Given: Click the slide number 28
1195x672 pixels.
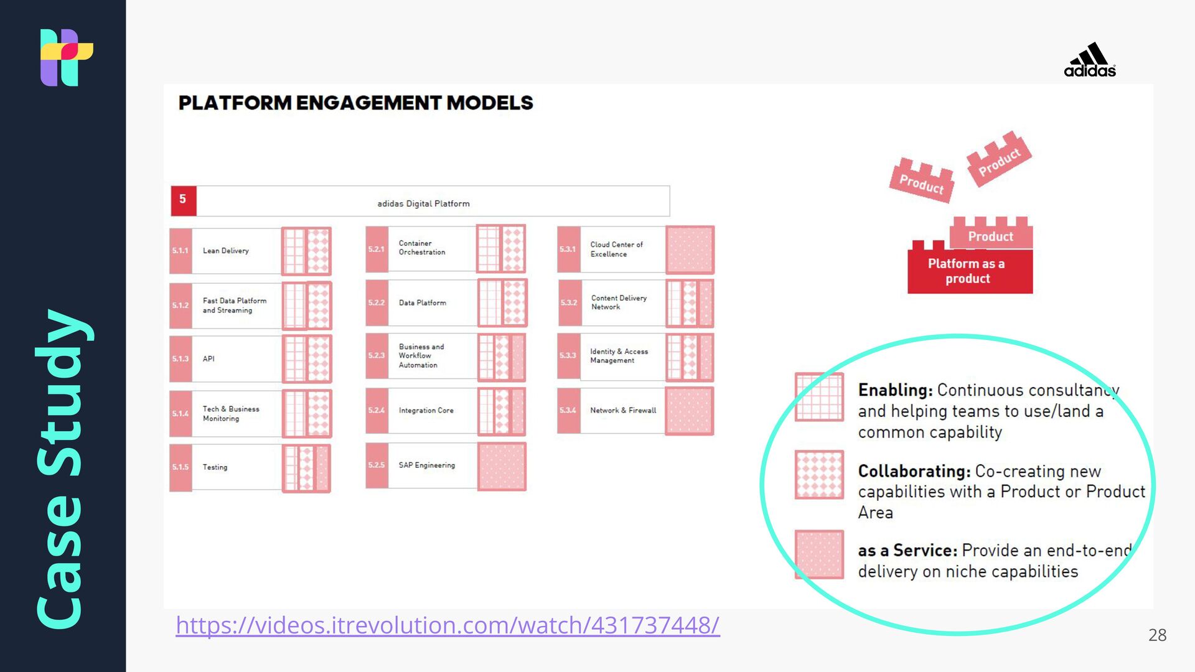Looking at the screenshot, I should tap(1157, 635).
